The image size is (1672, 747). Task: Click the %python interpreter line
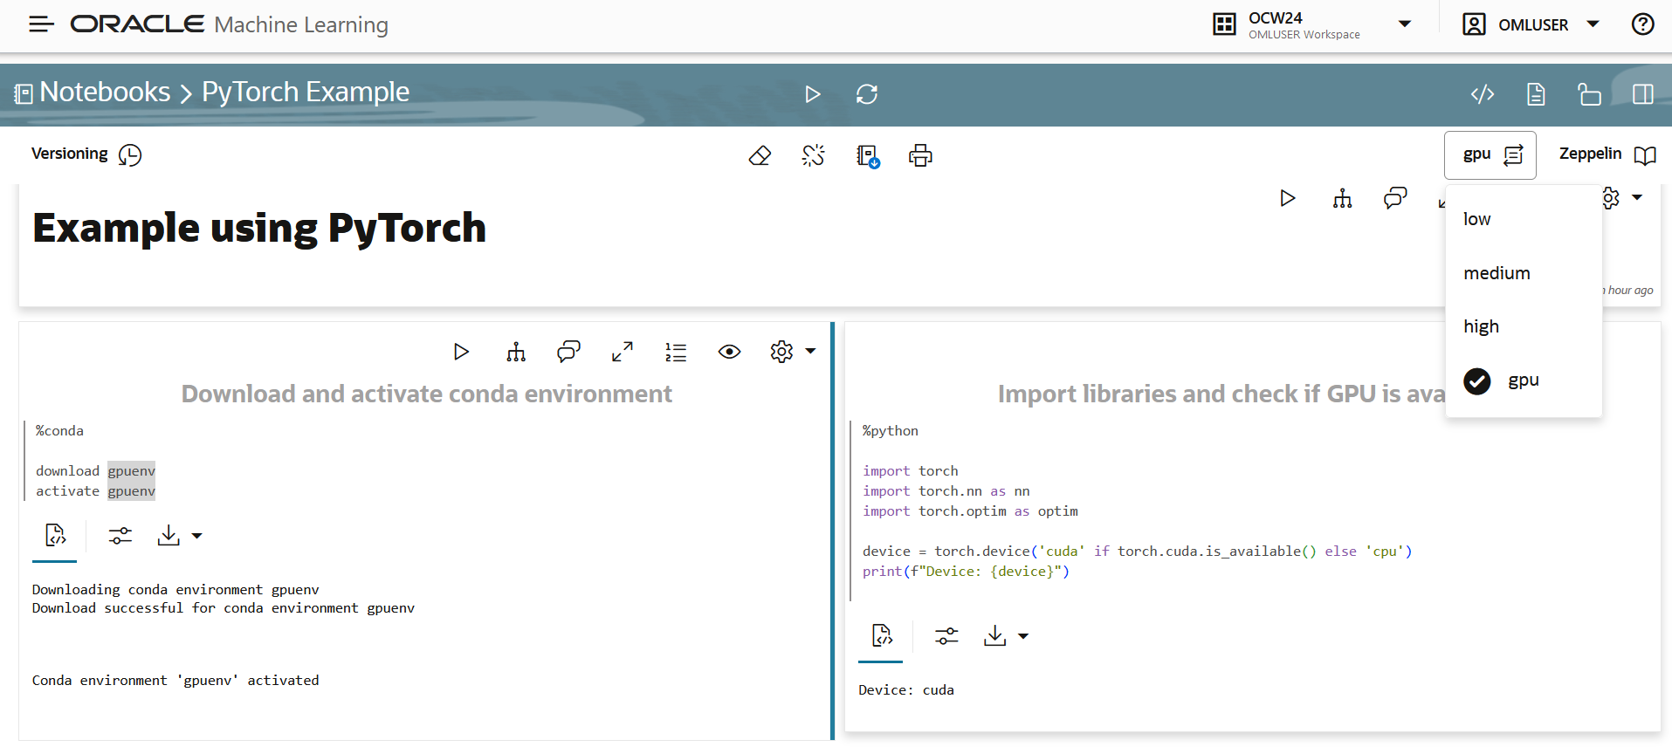pos(891,431)
